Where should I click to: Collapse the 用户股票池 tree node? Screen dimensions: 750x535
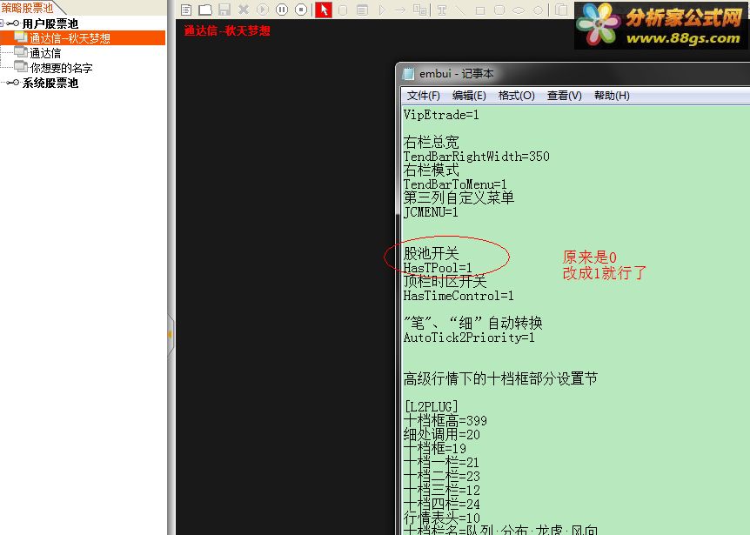pos(2,23)
